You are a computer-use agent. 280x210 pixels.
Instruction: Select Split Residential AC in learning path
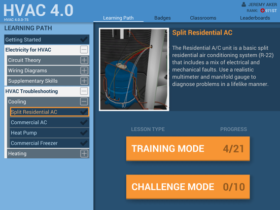50,112
